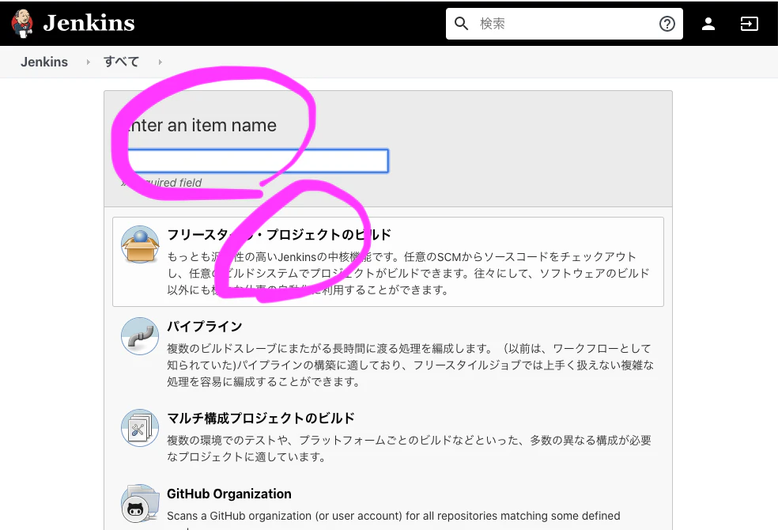The height and width of the screenshot is (530, 778).
Task: Open the search help question-mark icon
Action: [x=667, y=23]
